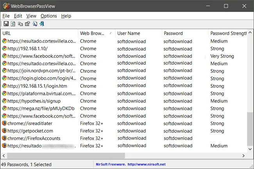The height and width of the screenshot is (169, 254).
Task: Click Chrome icon beside login.globo.com row
Action: point(4,78)
